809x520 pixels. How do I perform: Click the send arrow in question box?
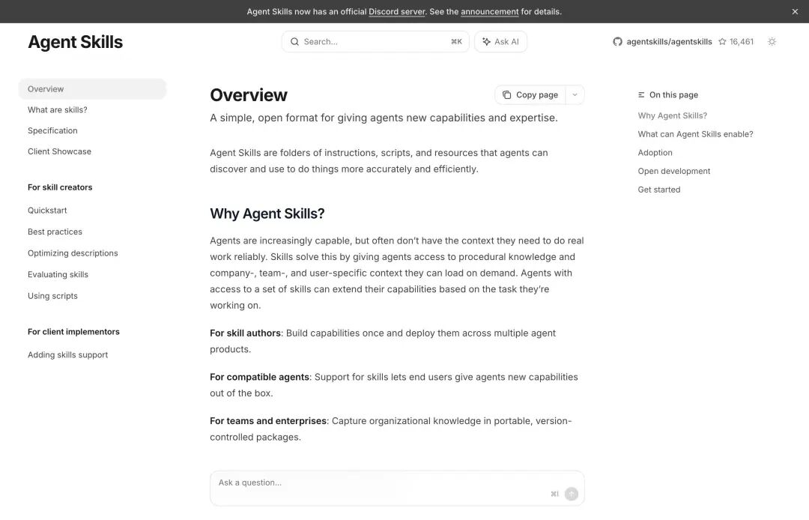[x=571, y=494]
